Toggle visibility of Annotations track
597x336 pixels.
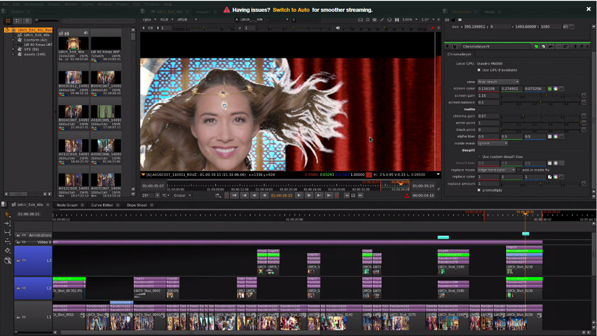click(x=24, y=235)
